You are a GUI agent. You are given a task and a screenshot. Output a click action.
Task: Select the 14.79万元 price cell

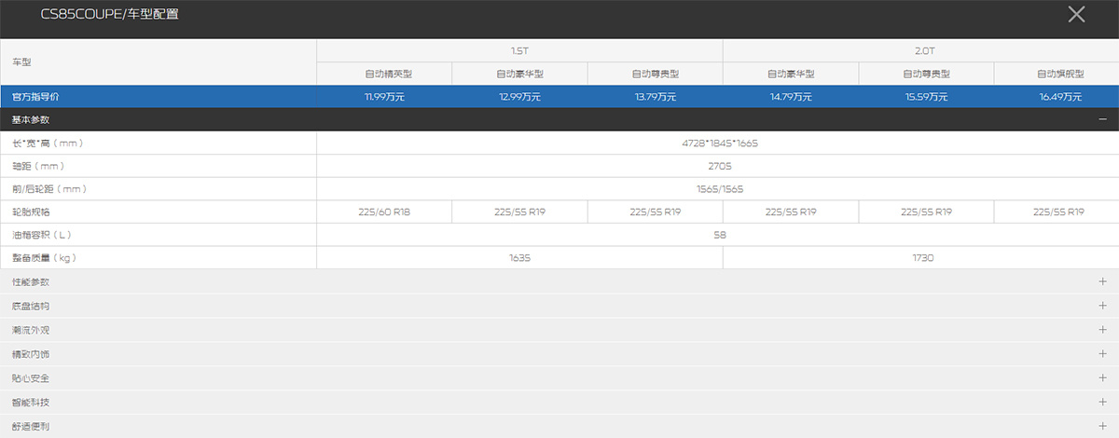790,97
